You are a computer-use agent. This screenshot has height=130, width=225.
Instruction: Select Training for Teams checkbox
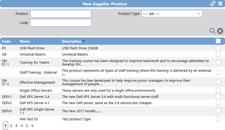pos(218,62)
